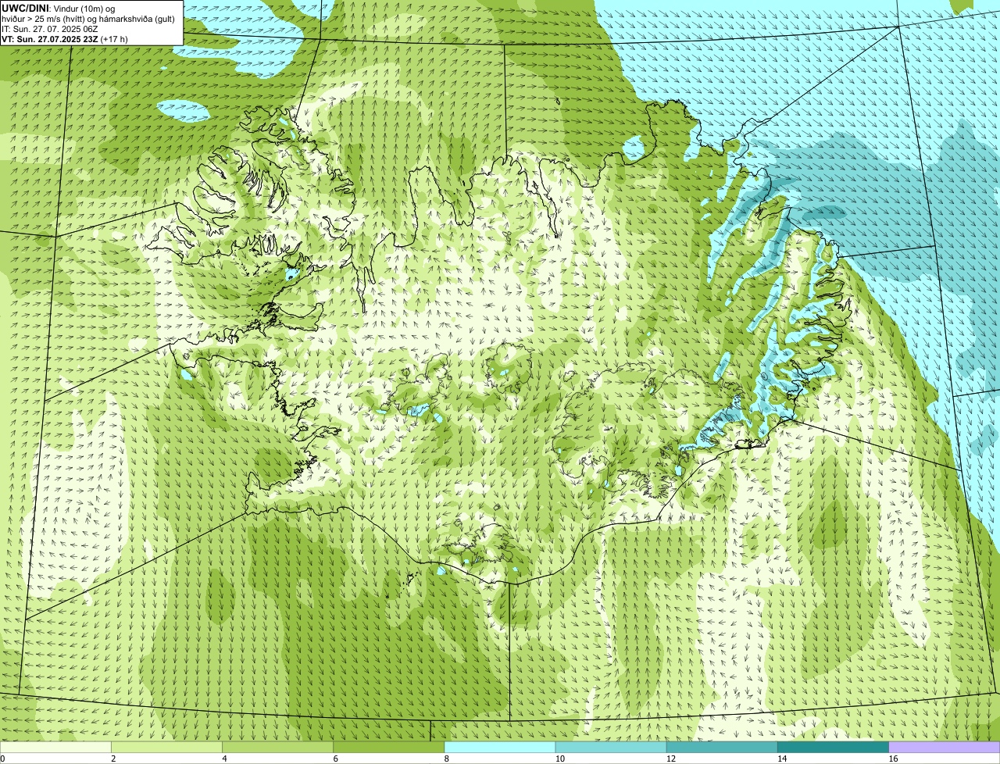Click the 8–10 m/s light cyan swatch
The width and height of the screenshot is (1000, 764).
coord(500,748)
